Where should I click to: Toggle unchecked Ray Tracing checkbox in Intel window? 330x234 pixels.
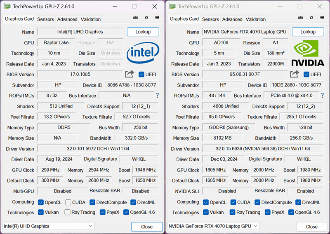(x=67, y=212)
